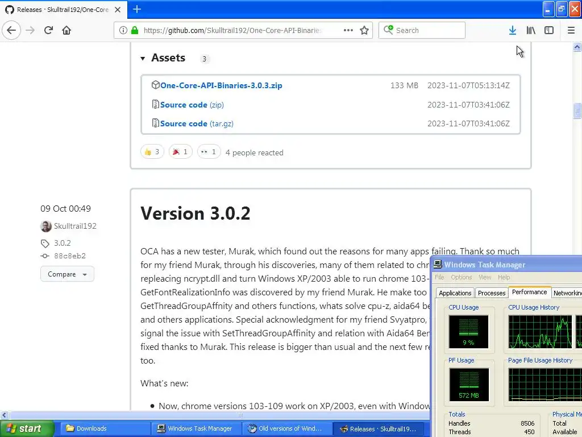Click the '09 Oct 00:49' release date
Image resolution: width=582 pixels, height=437 pixels.
point(66,209)
